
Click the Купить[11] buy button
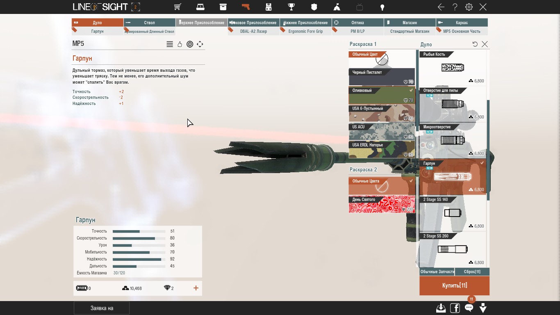(454, 285)
